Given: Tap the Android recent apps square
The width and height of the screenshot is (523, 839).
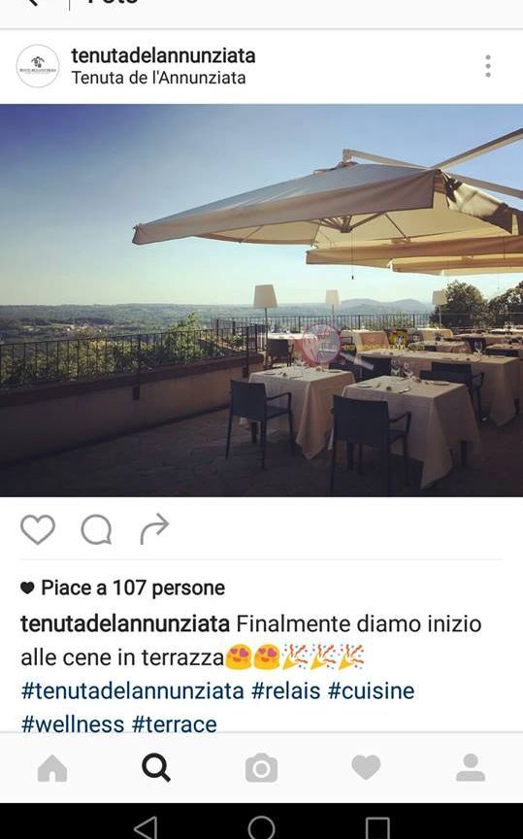Looking at the screenshot, I should click(x=377, y=828).
